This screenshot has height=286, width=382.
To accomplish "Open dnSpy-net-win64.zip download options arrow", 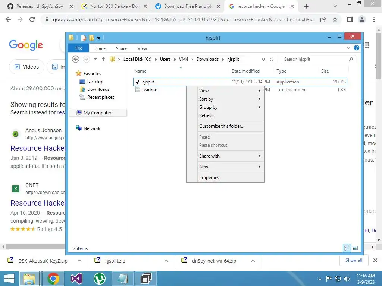I will click(253, 261).
